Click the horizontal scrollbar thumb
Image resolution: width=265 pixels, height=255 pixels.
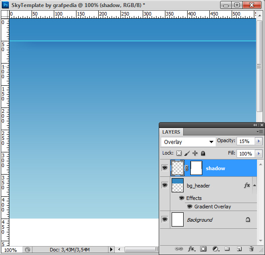(142, 249)
